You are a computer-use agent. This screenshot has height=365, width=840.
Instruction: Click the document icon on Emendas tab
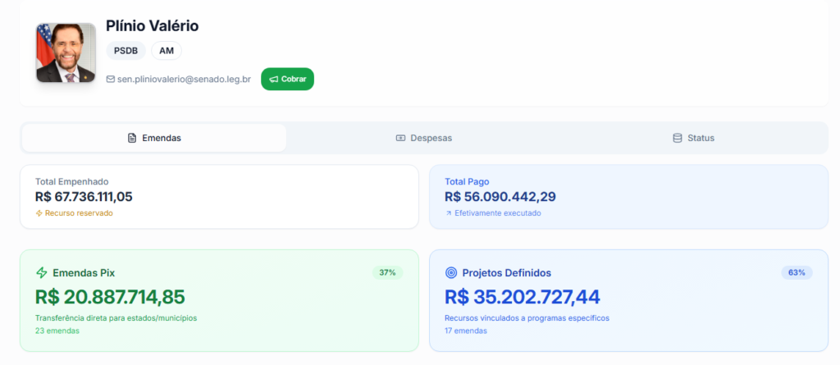coord(132,138)
